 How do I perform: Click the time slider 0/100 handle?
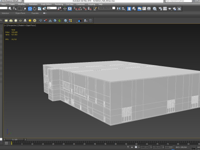(x=15, y=140)
